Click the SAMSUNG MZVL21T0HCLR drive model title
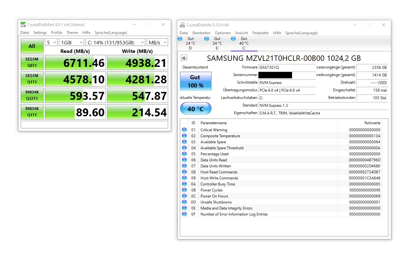The height and width of the screenshot is (258, 416). [284, 58]
